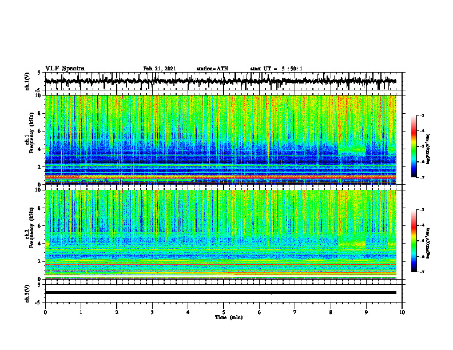453x350 pixels.
Task: Click the ch.3 flat black trace
Action: pyautogui.click(x=221, y=293)
